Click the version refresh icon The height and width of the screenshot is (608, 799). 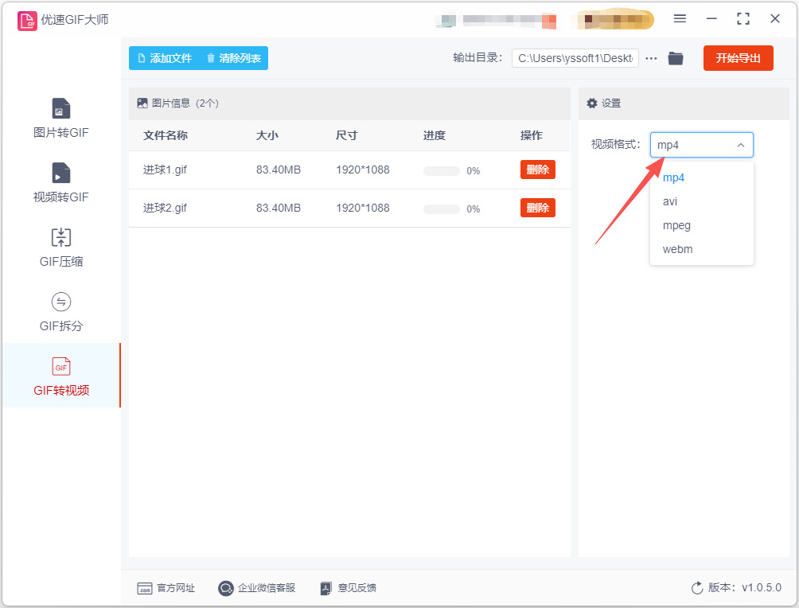(696, 588)
